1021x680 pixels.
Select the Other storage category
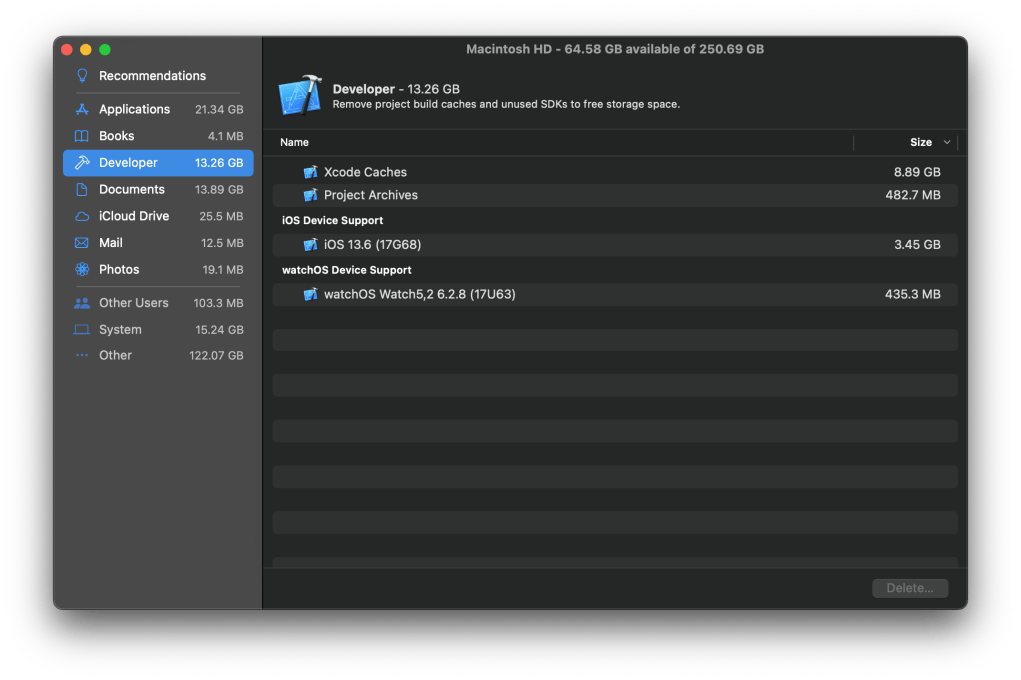coord(158,356)
